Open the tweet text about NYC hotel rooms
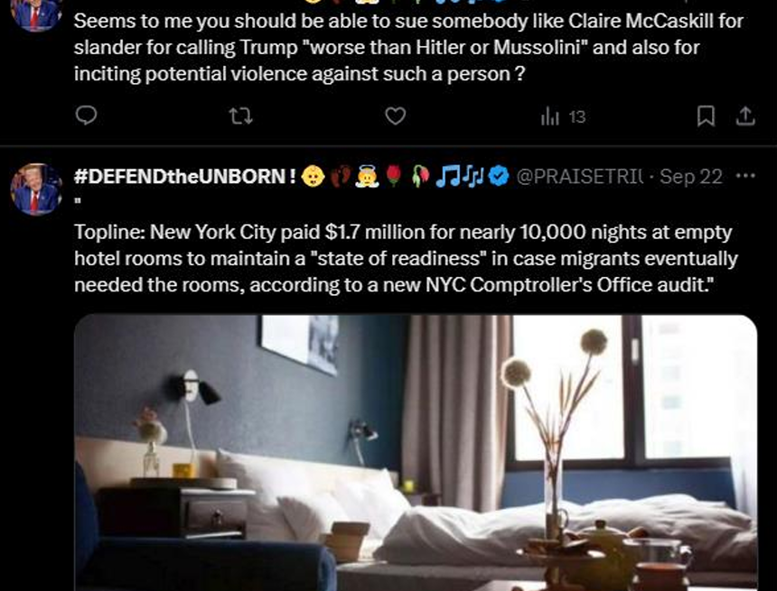The width and height of the screenshot is (777, 591). pos(406,258)
